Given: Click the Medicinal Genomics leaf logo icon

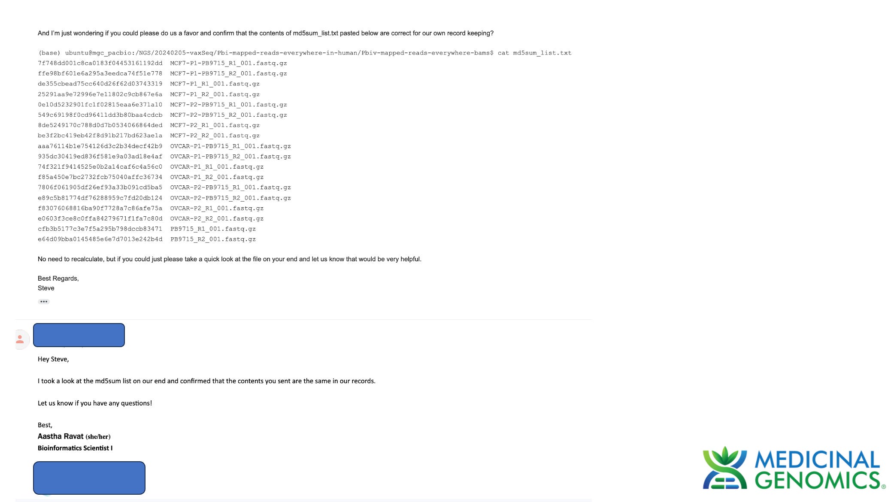Looking at the screenshot, I should click(725, 468).
